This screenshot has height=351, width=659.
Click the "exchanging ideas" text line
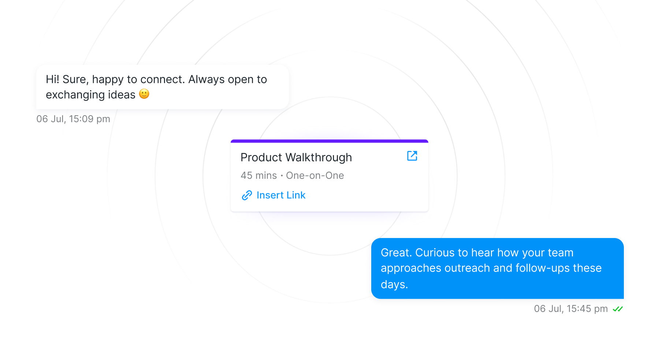90,95
